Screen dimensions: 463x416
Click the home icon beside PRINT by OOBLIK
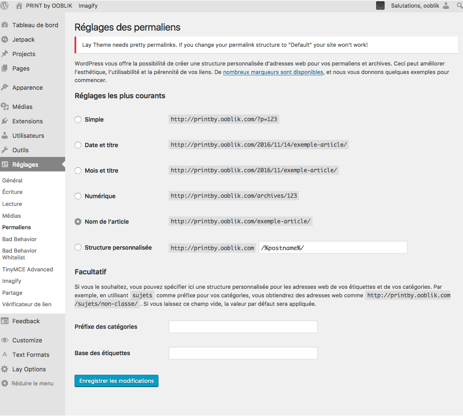pos(19,6)
